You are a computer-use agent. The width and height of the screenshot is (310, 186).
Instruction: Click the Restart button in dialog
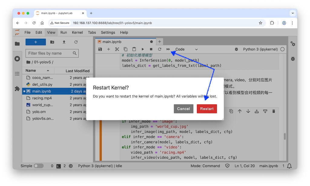[207, 109]
